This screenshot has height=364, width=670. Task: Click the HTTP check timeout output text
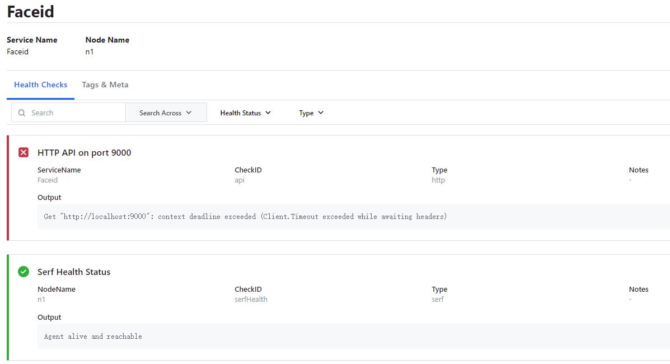pyautogui.click(x=245, y=216)
